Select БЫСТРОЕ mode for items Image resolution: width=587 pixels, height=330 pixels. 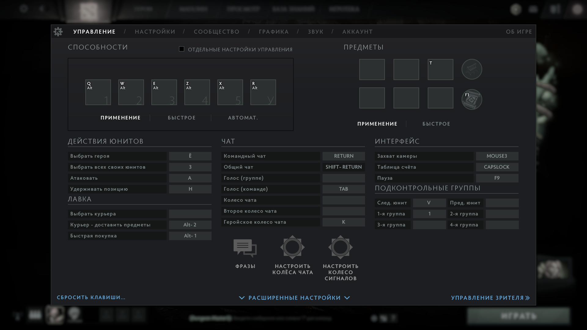tap(436, 124)
